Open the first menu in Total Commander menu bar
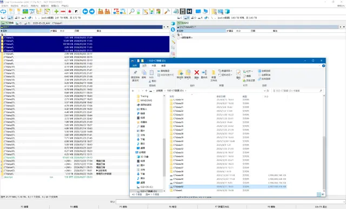 pos(5,6)
